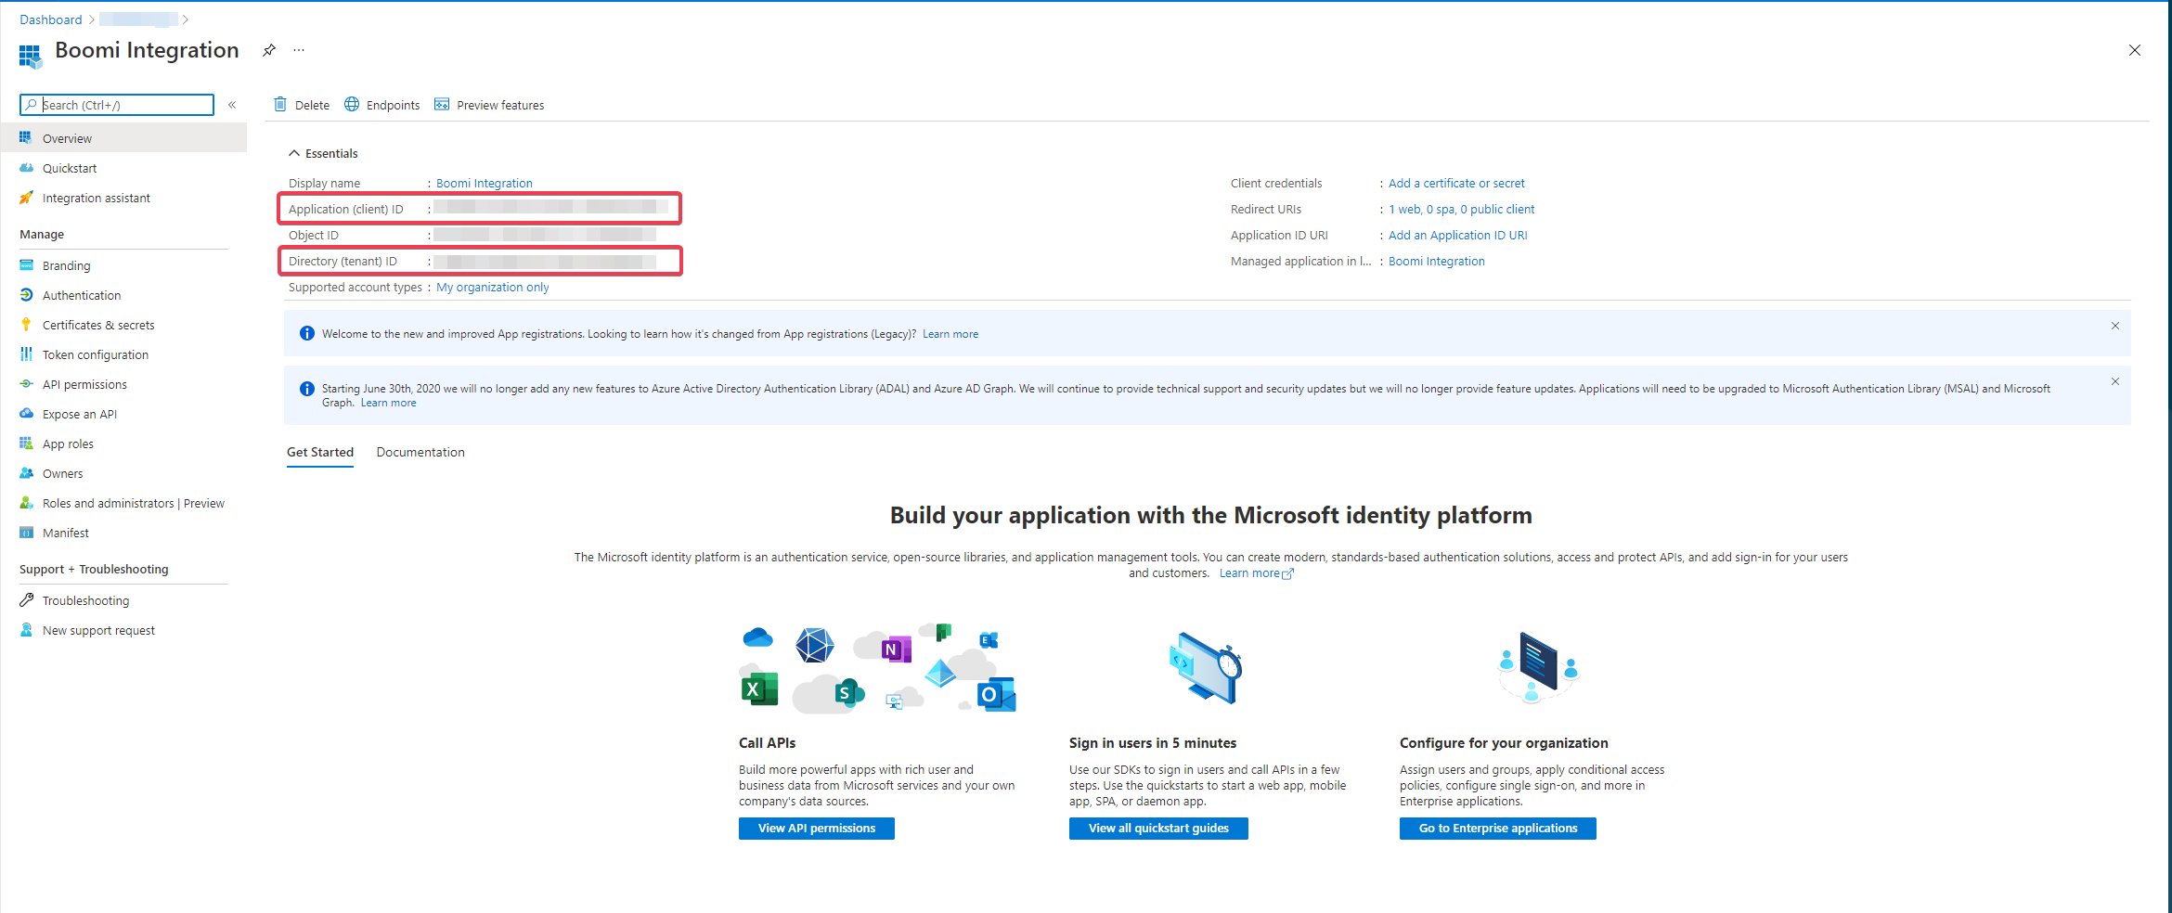Click the Quickstart cloud icon

coord(26,168)
